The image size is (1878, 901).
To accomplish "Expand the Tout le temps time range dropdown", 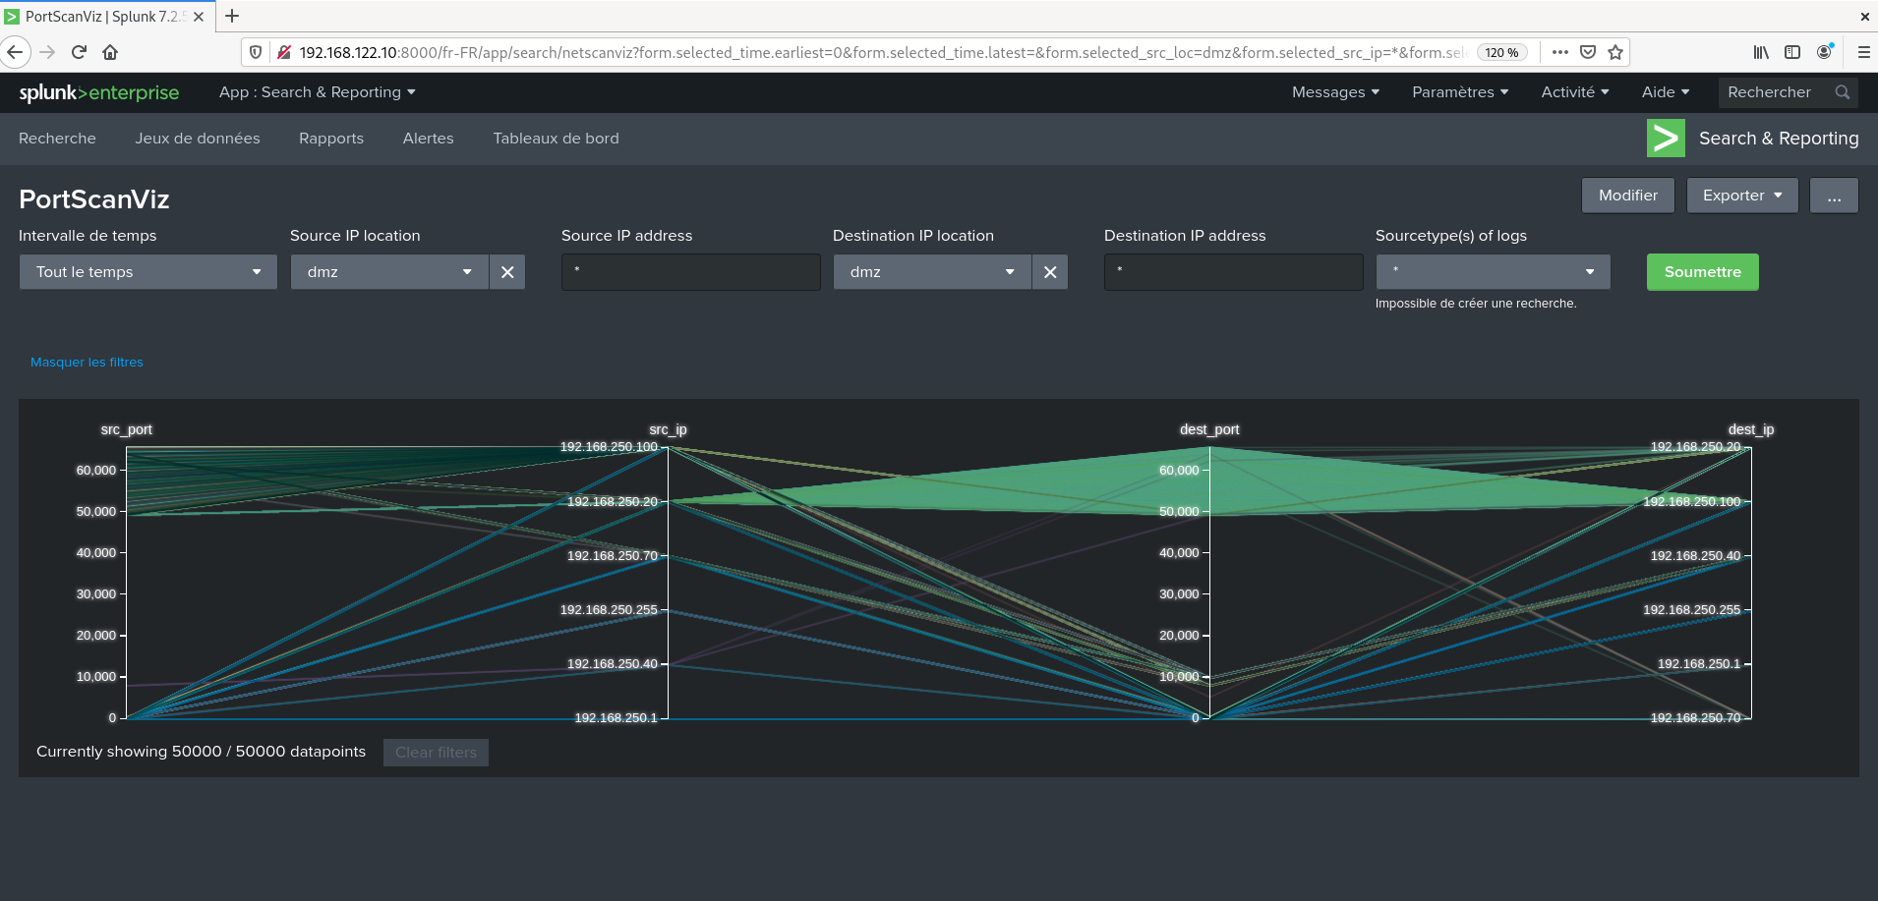I will pos(148,272).
